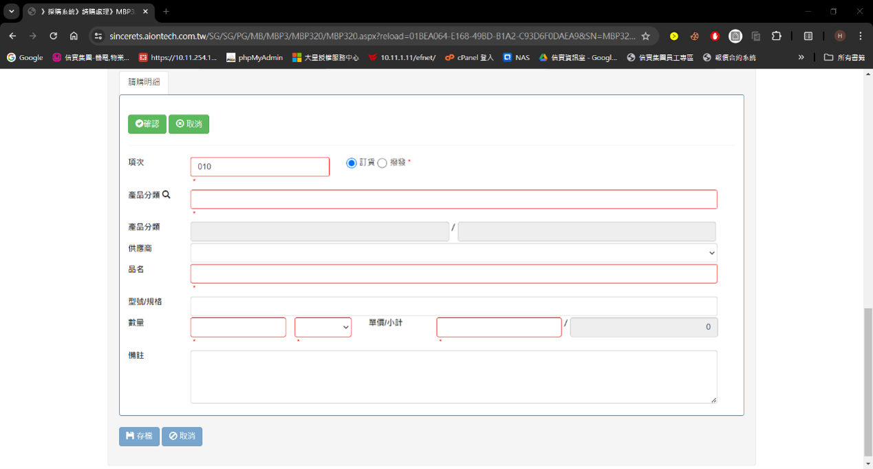Screen dimensions: 873x469
Task: Open the 所有書籤 folder
Action: pyautogui.click(x=845, y=57)
